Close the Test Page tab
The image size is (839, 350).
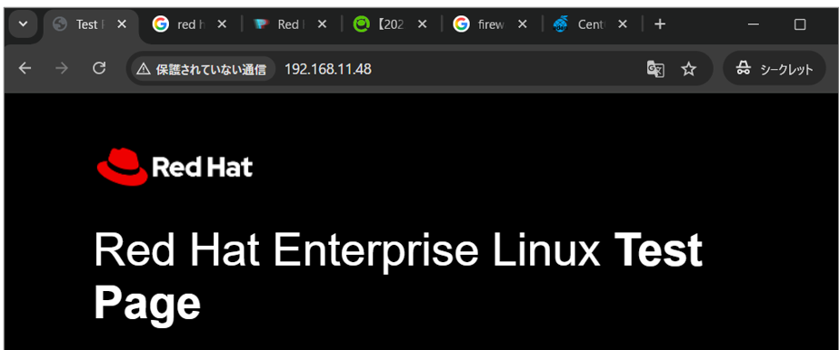click(x=122, y=24)
